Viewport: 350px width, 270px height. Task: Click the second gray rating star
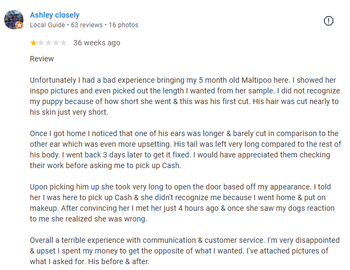pyautogui.click(x=40, y=43)
